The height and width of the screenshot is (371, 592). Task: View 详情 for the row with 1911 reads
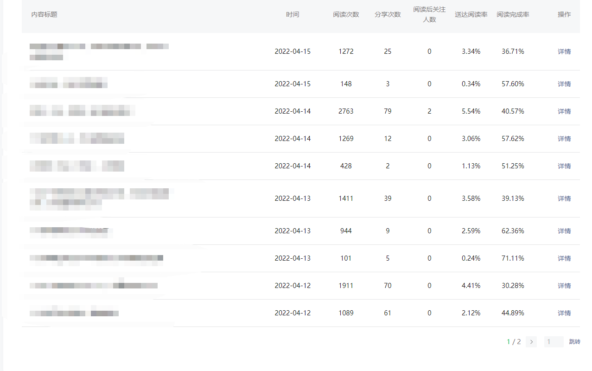[564, 286]
